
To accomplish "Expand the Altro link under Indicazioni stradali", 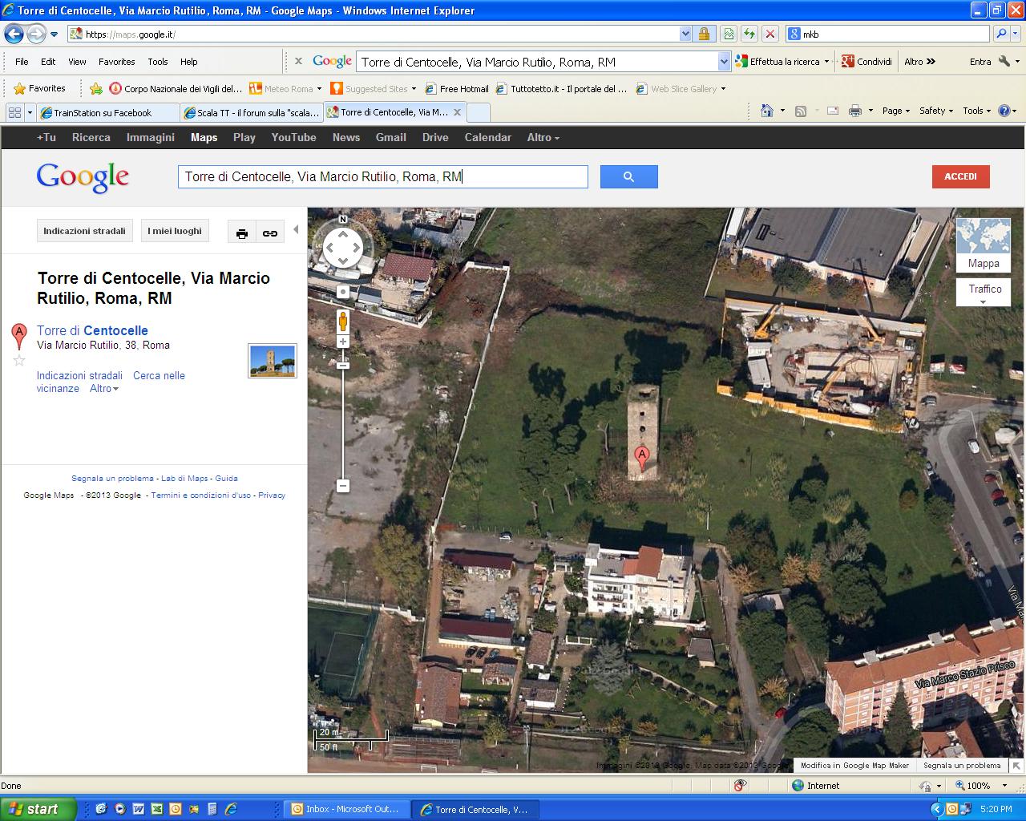I will (104, 388).
